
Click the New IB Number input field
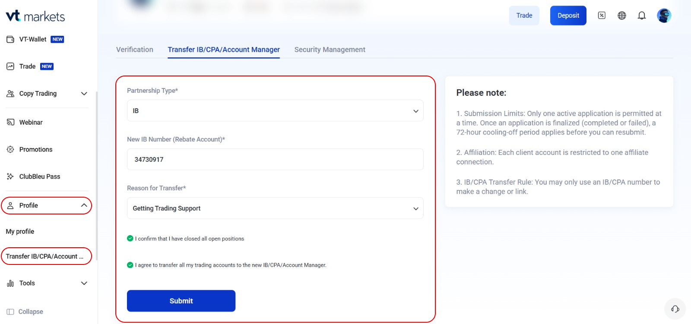point(275,160)
